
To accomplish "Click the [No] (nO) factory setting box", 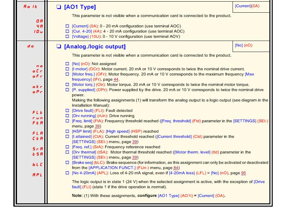I will 251,46.
